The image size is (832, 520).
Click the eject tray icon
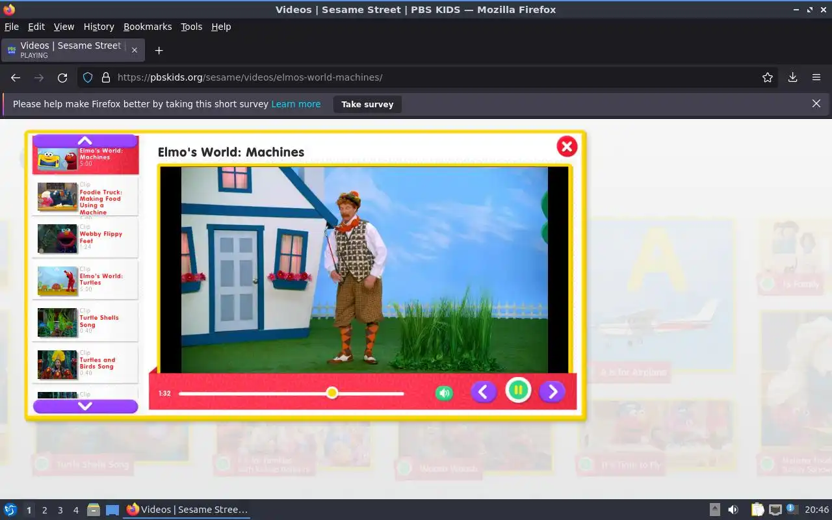click(715, 510)
